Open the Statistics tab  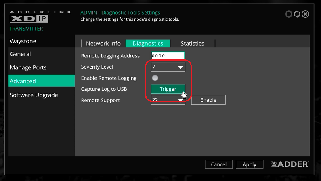pyautogui.click(x=192, y=43)
